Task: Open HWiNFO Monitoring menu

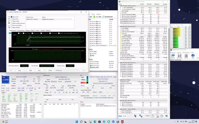Action: pos(186,52)
